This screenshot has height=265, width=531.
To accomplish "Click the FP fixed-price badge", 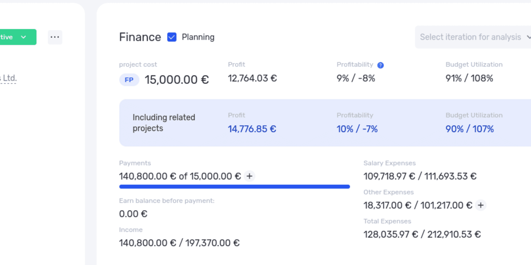I will (x=129, y=80).
